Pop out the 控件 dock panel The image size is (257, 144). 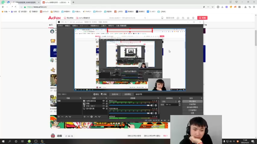point(201,98)
